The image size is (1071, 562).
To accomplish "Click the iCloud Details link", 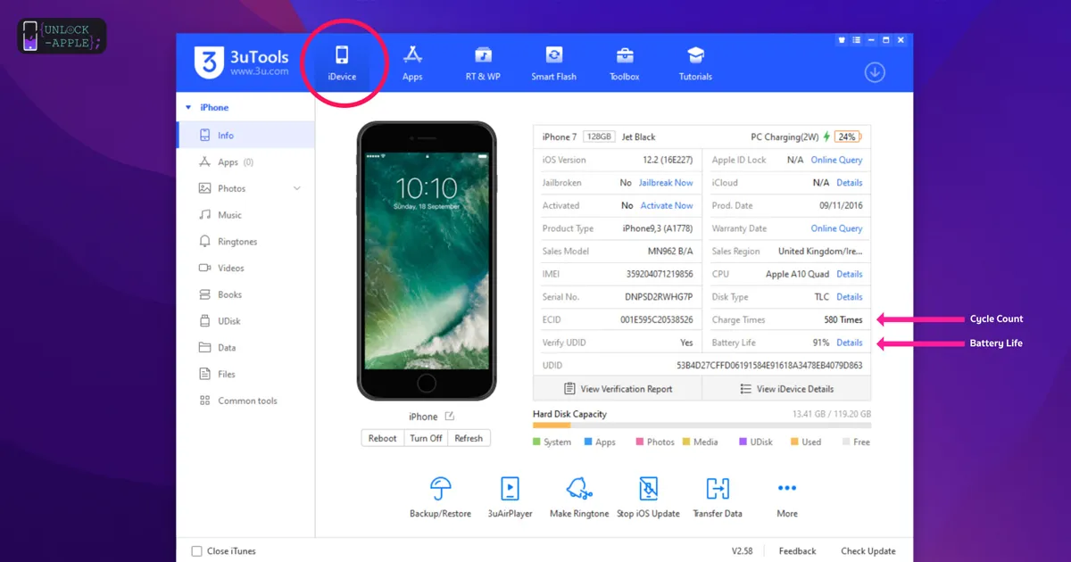I will pyautogui.click(x=850, y=183).
